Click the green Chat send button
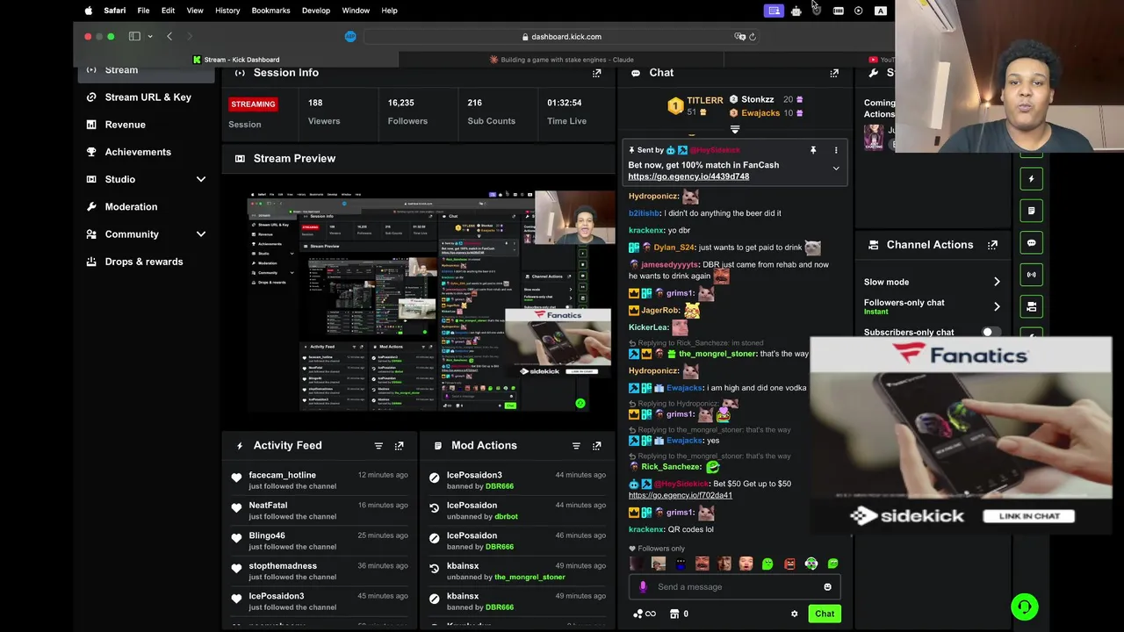The height and width of the screenshot is (632, 1124). pyautogui.click(x=825, y=614)
